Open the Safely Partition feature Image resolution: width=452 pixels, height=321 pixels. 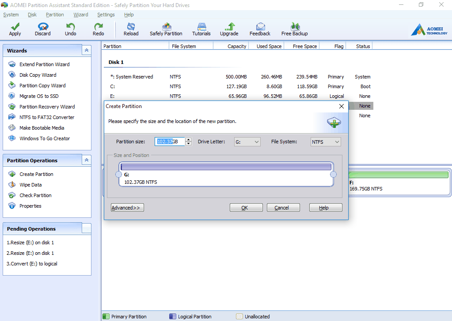(x=166, y=29)
